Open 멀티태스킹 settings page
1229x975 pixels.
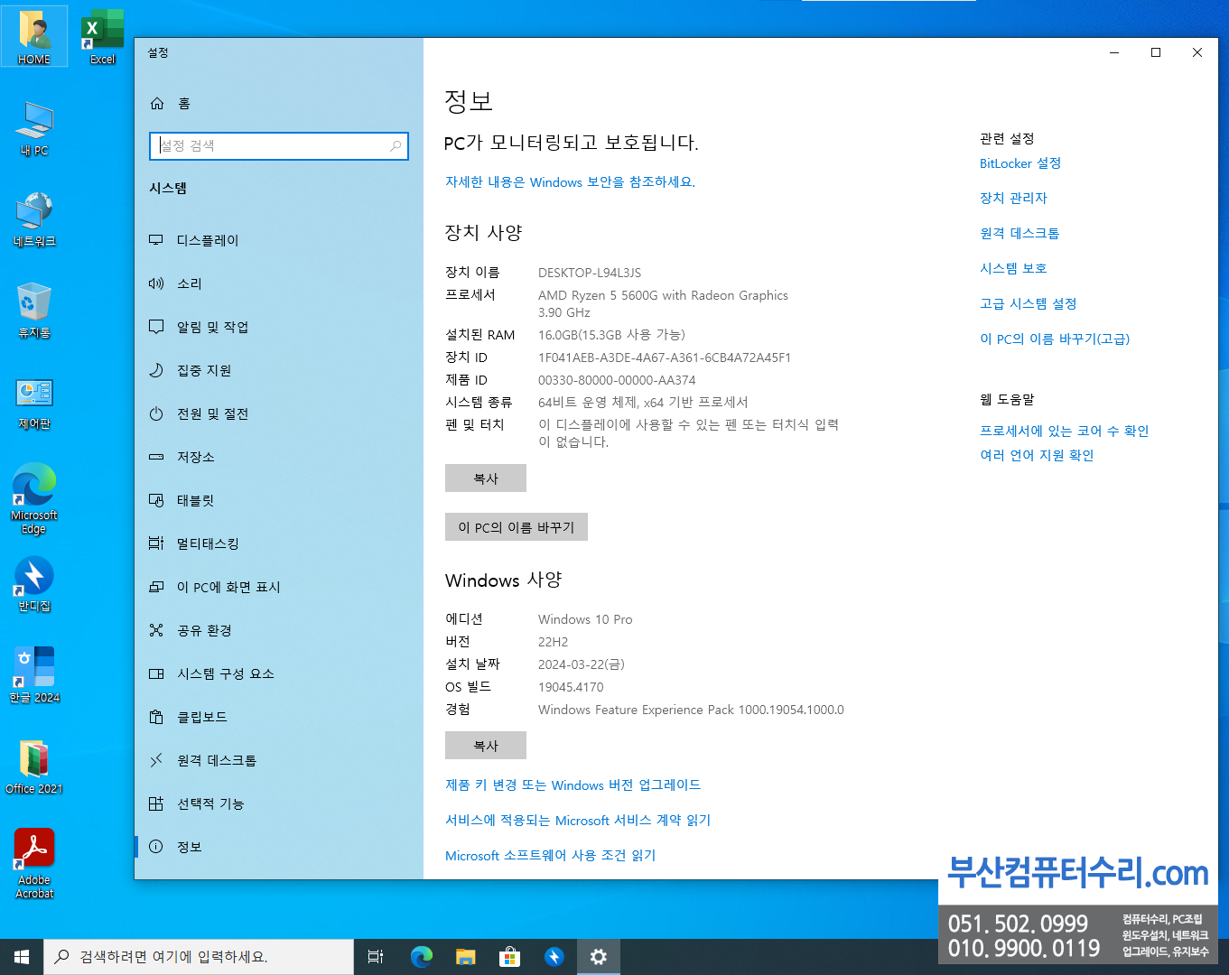279,543
